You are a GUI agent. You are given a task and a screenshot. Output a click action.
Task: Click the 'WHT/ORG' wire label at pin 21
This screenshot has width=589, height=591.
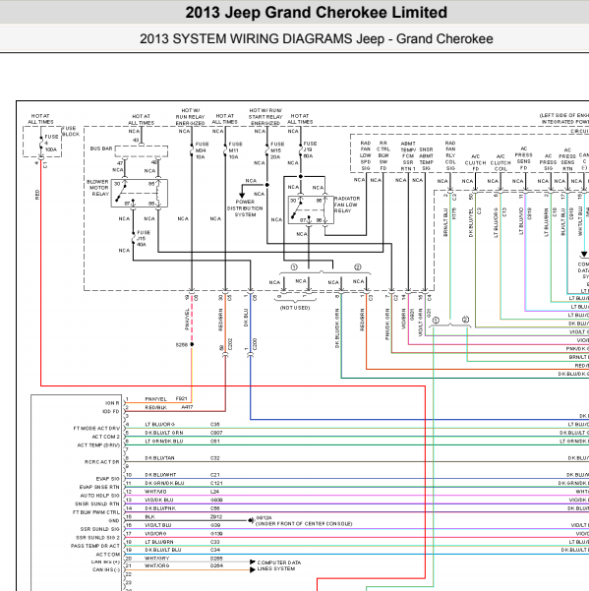pyautogui.click(x=157, y=565)
